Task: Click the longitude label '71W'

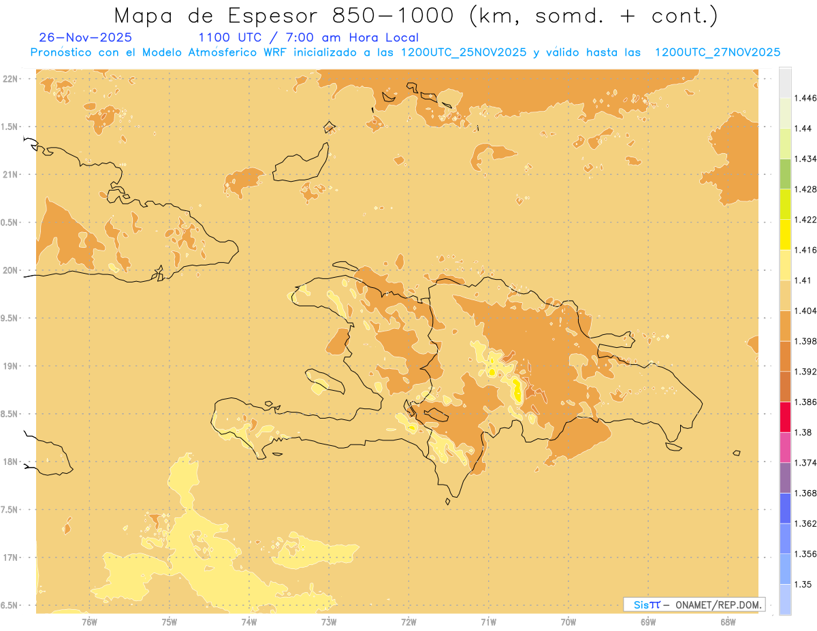Action: coord(488,621)
